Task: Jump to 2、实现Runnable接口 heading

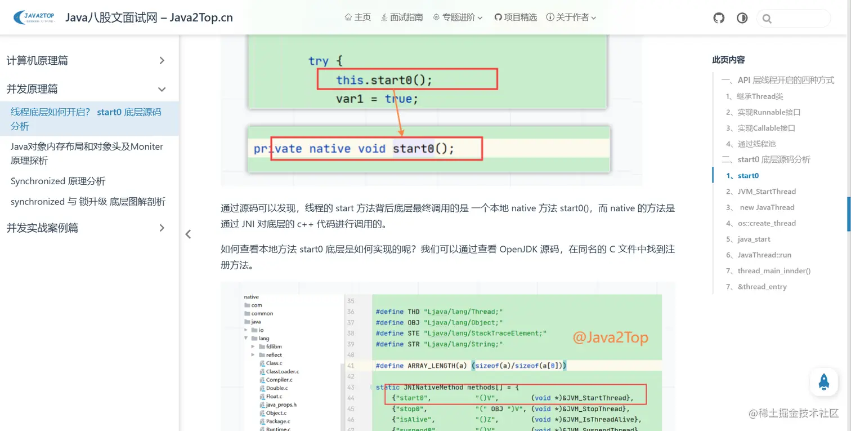Action: coord(763,112)
